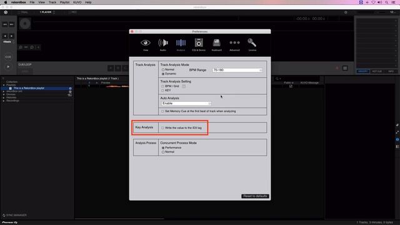Click the SYNC MANAGER label at bottom

16,215
